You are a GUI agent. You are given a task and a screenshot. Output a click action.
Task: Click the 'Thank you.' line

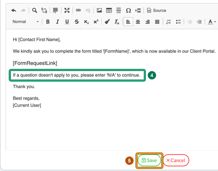(x=24, y=87)
